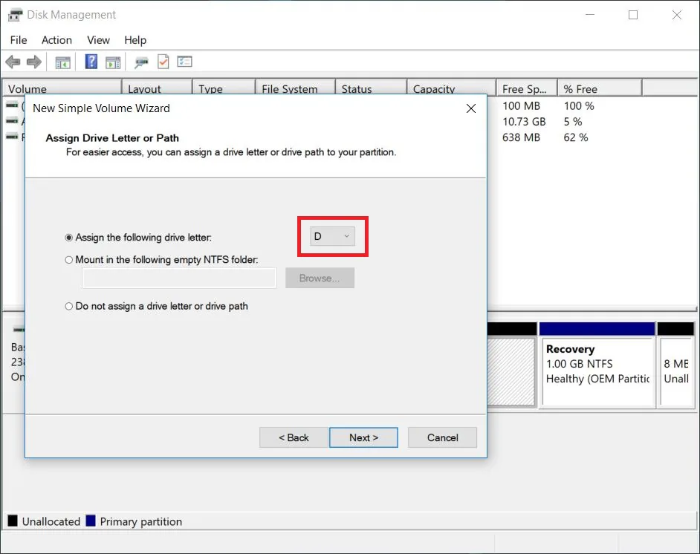
Task: Click the Show/Hide Action Pane toolbar icon
Action: 113,62
